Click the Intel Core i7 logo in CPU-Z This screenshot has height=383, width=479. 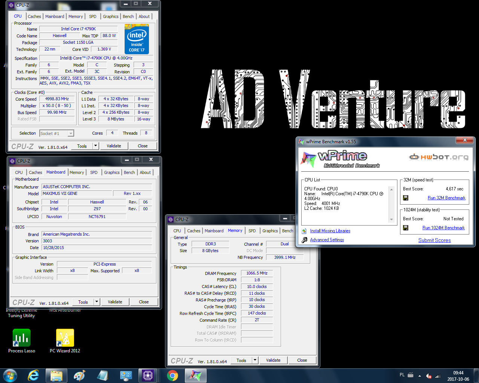point(137,39)
